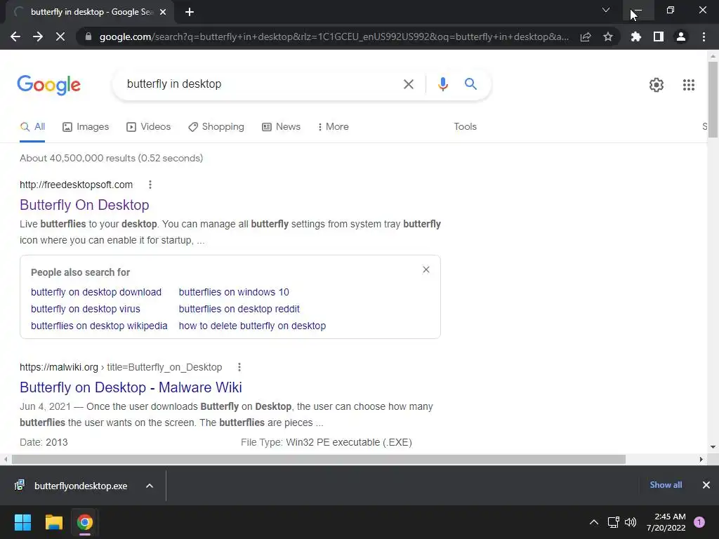Switch to Videos results
The height and width of the screenshot is (539, 719).
pyautogui.click(x=149, y=127)
